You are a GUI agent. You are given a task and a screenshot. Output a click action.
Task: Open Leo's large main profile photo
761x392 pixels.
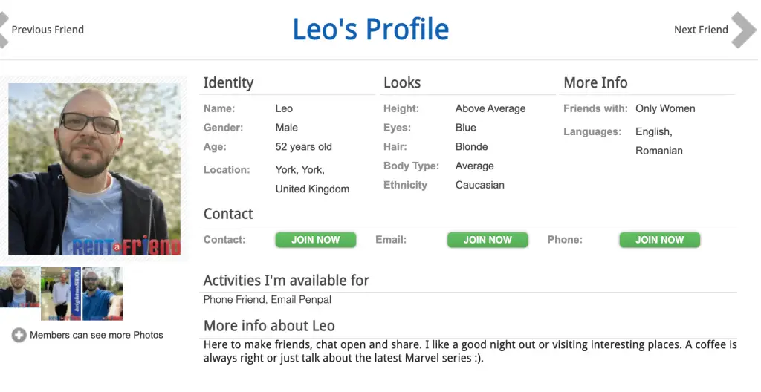click(x=94, y=169)
